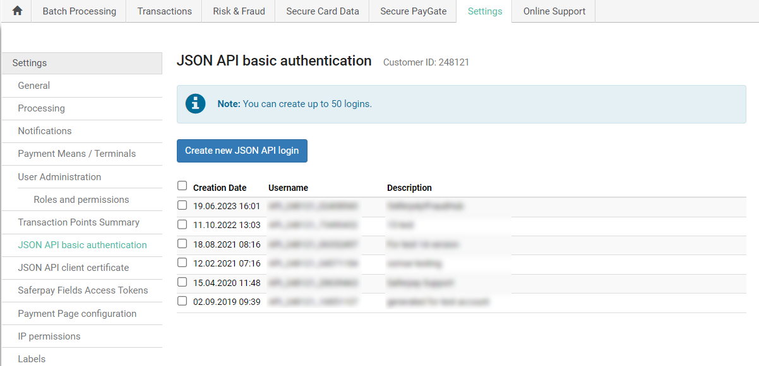Switch to the Transactions tab
This screenshot has height=366, width=759.
164,11
